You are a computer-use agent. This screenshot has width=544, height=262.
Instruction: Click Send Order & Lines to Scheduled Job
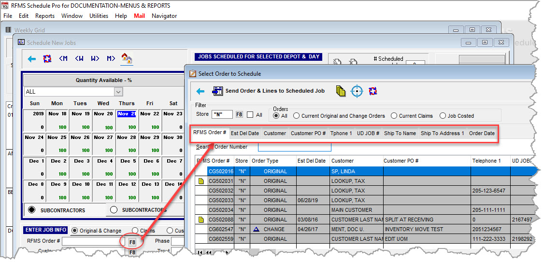coord(269,91)
